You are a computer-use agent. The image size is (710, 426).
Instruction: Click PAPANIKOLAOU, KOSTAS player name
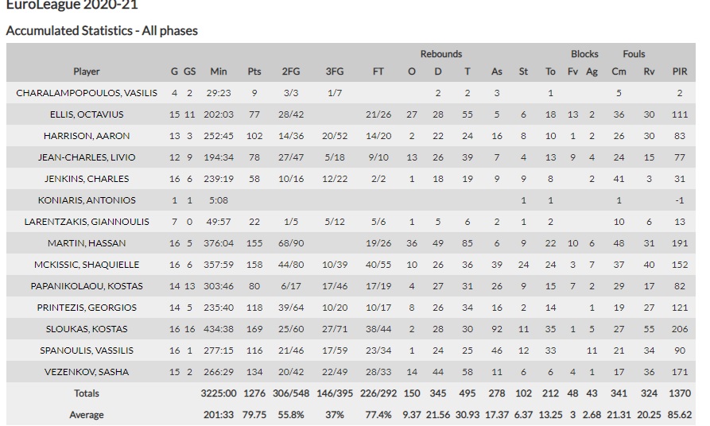point(87,286)
